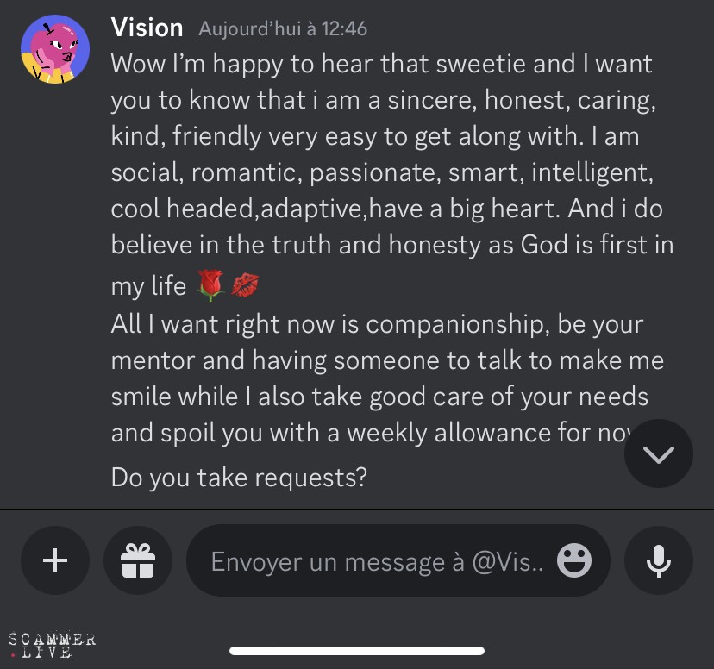The width and height of the screenshot is (714, 669).
Task: Click the timestamp Aujourd'hui à 12:46
Action: [x=283, y=29]
